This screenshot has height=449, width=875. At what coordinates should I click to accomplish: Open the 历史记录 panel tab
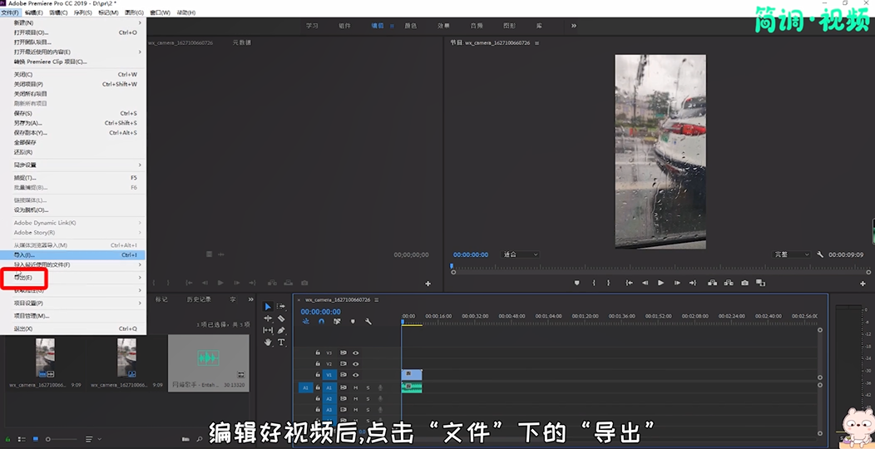pos(198,299)
